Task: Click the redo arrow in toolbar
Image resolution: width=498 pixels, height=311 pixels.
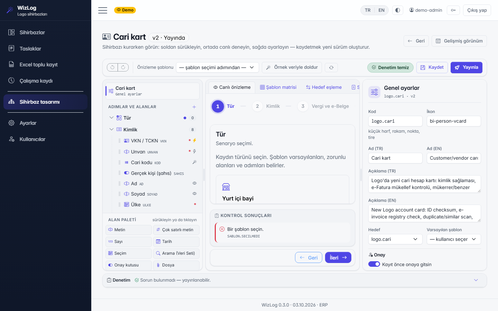Action: click(x=123, y=67)
